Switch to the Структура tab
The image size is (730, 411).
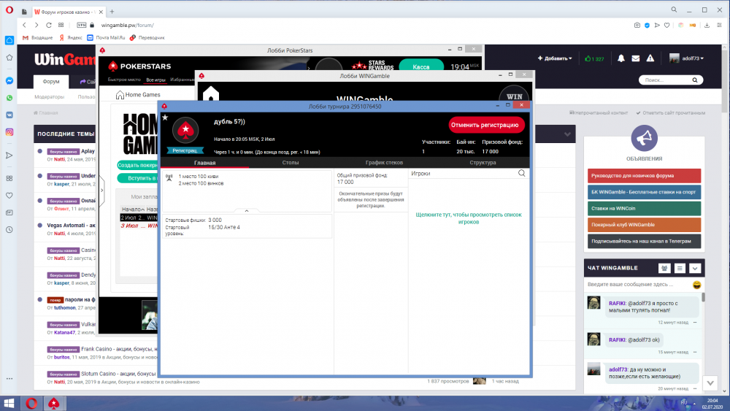coord(483,163)
